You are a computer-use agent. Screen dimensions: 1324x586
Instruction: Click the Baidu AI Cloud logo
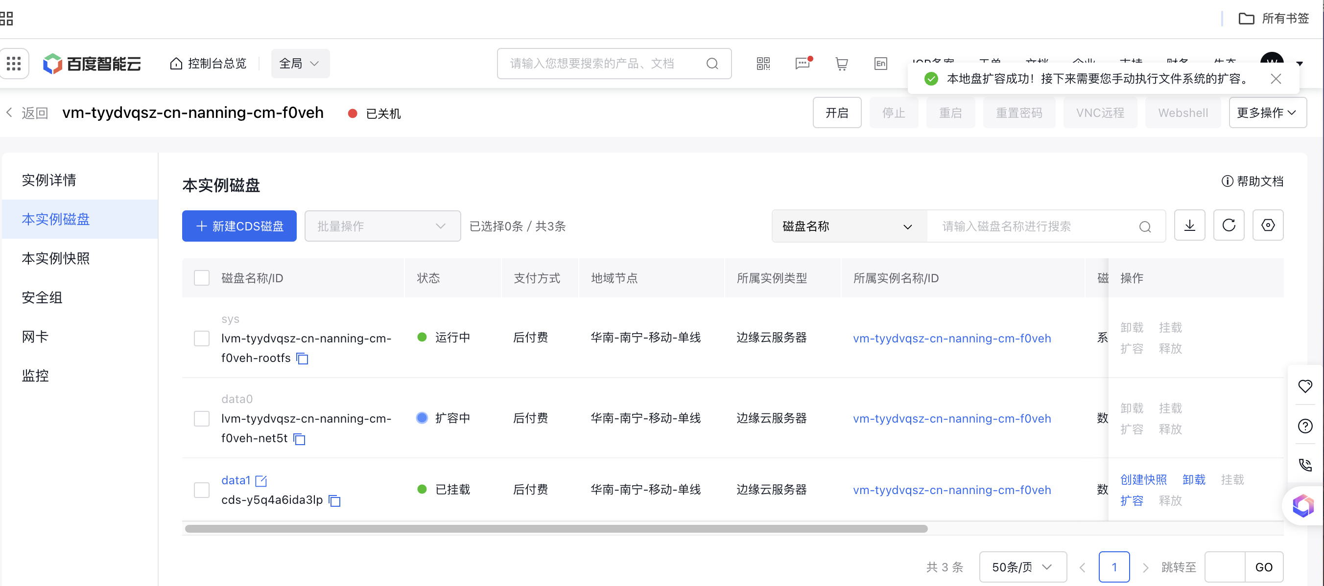(x=92, y=64)
